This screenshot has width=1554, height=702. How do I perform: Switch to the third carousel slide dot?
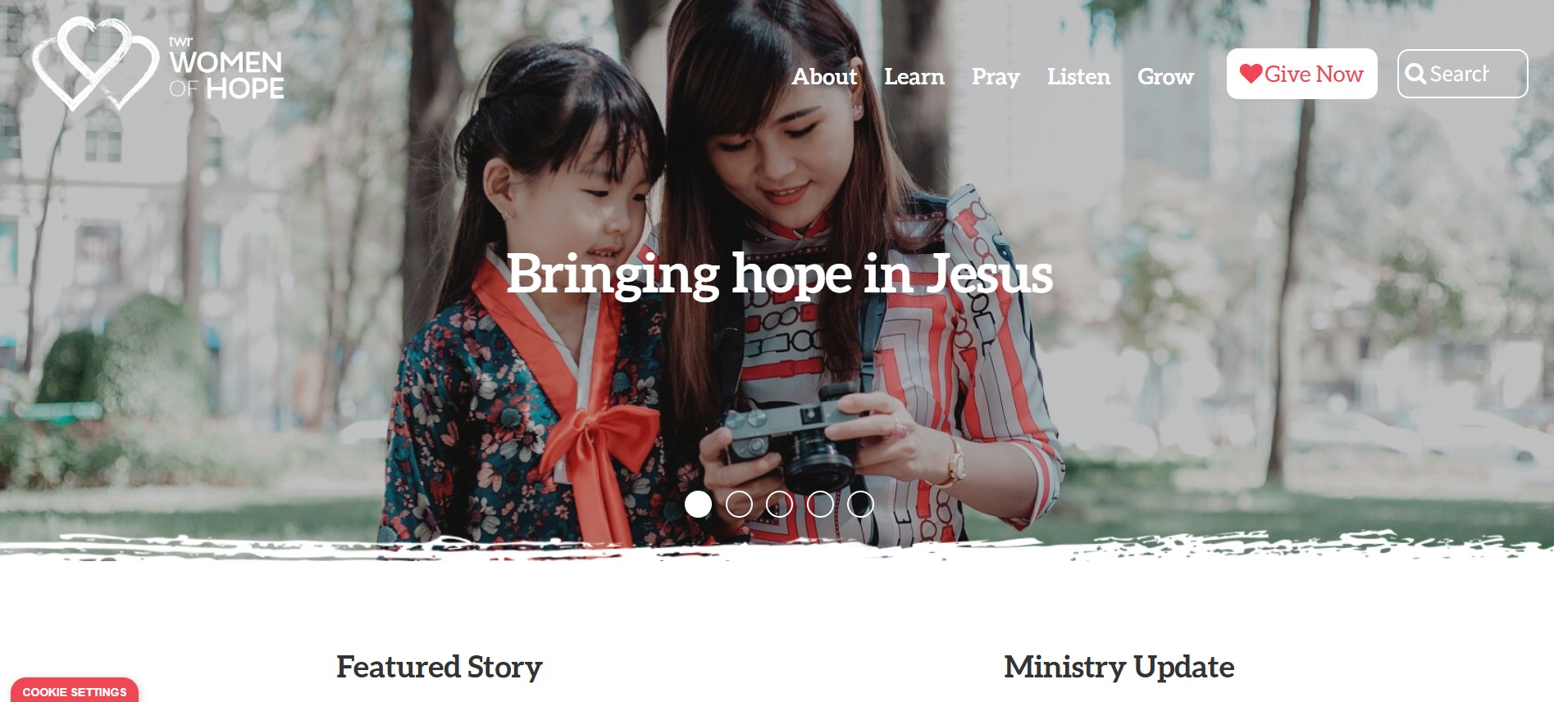pyautogui.click(x=779, y=504)
